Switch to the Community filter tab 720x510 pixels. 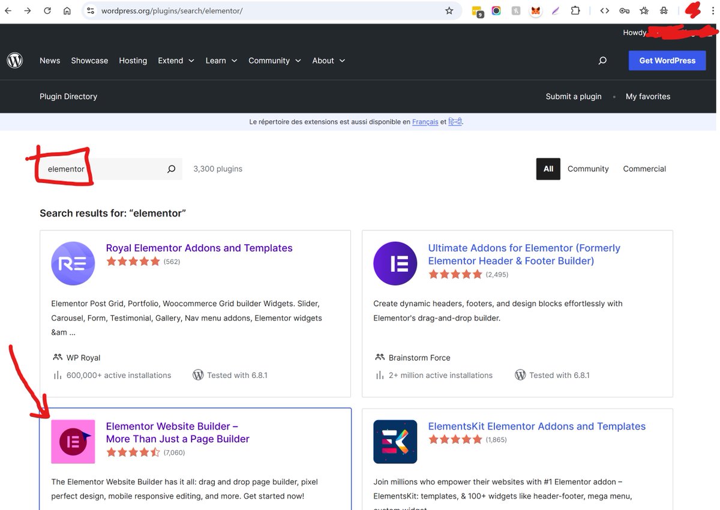point(588,169)
